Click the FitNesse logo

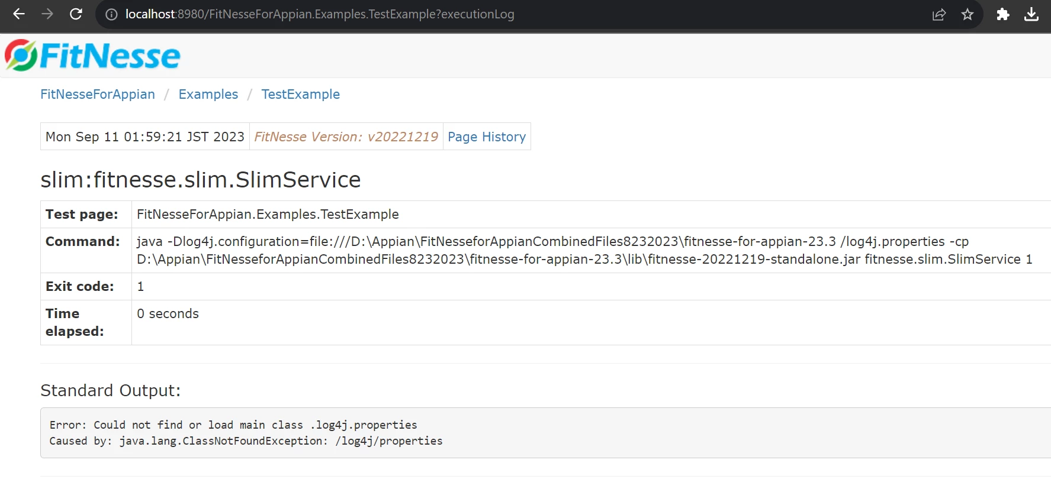92,56
